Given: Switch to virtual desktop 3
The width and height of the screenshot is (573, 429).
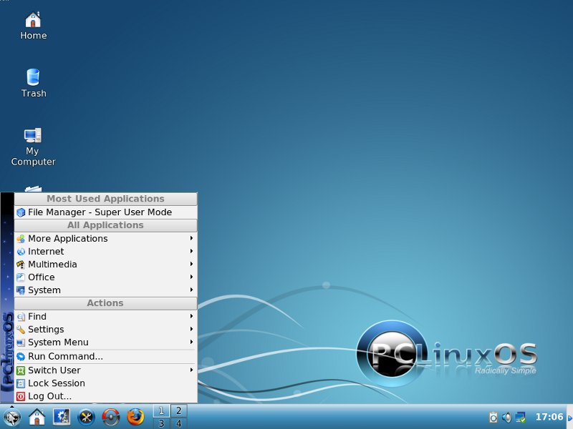Looking at the screenshot, I should tap(161, 423).
